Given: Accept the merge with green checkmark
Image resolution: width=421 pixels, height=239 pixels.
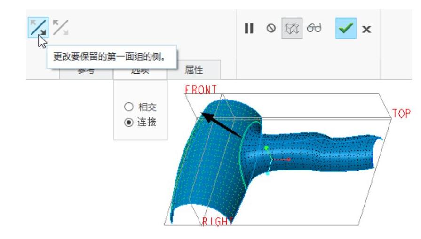Looking at the screenshot, I should pos(346,28).
